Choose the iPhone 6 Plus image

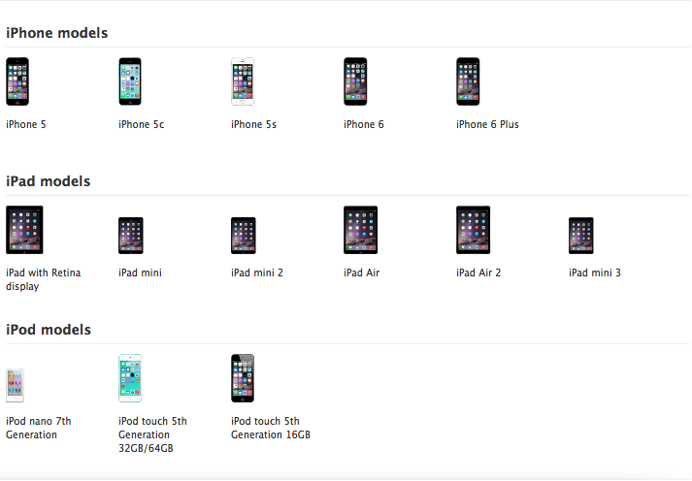click(468, 81)
